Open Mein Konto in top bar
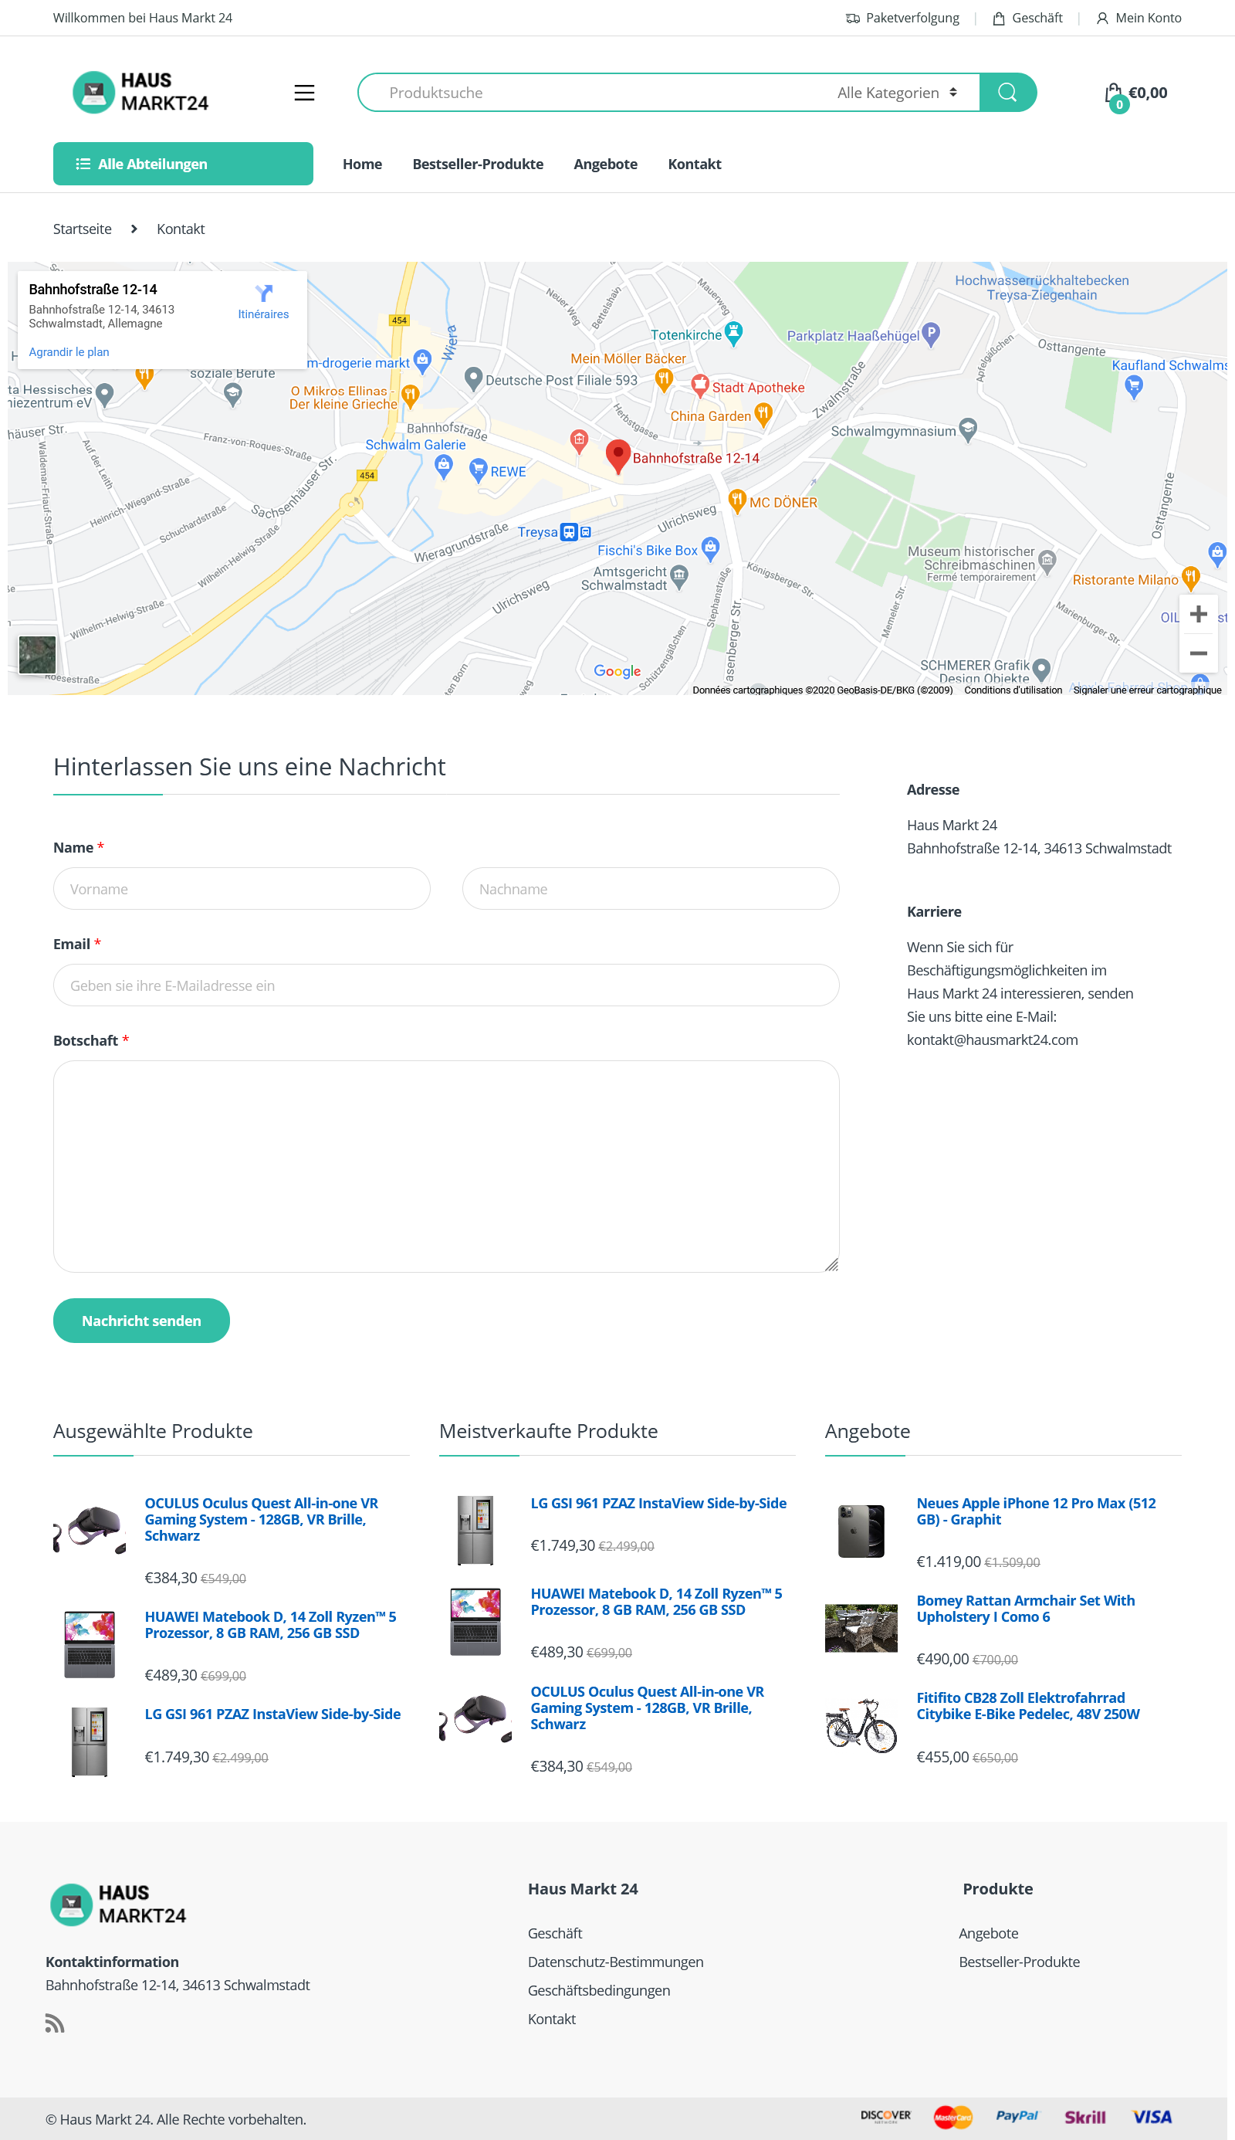The image size is (1235, 2140). pyautogui.click(x=1139, y=18)
